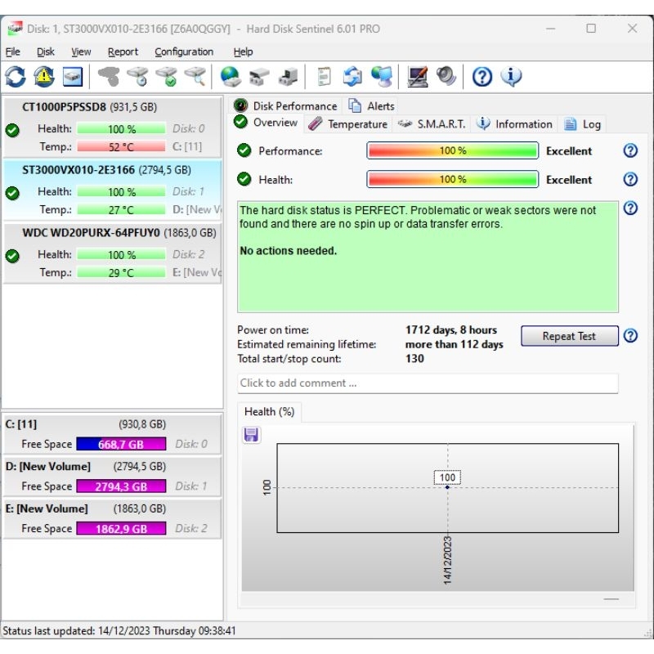Click the yellow warning alert toolbar icon

44,77
